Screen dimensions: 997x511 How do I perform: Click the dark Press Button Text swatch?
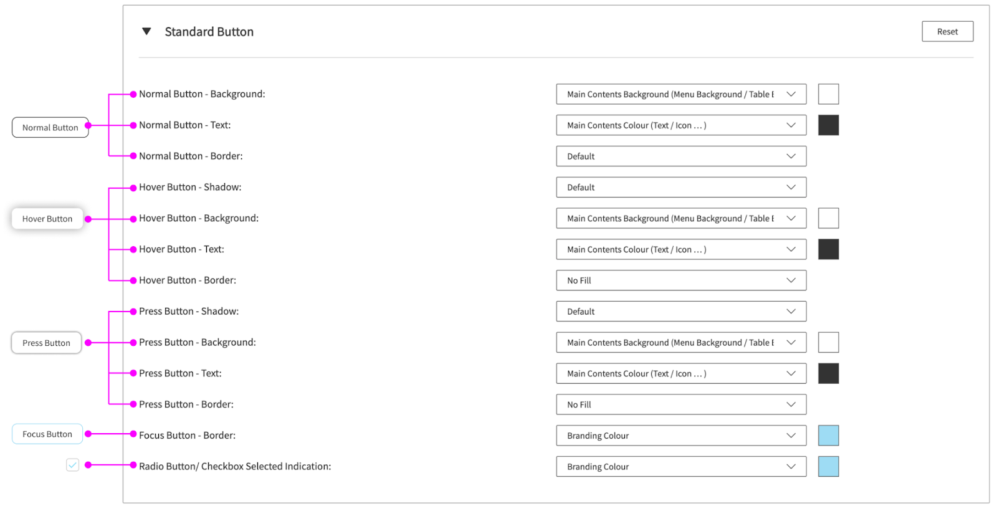(828, 374)
